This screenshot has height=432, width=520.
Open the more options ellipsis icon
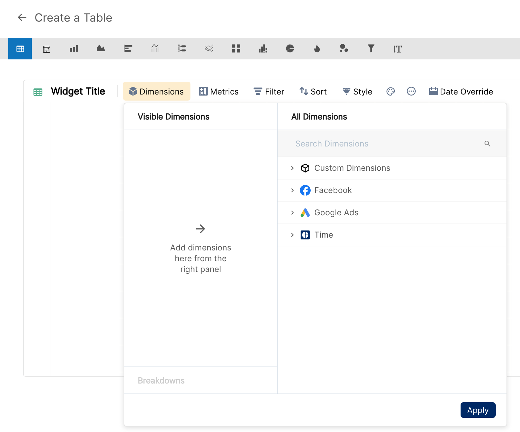tap(411, 91)
